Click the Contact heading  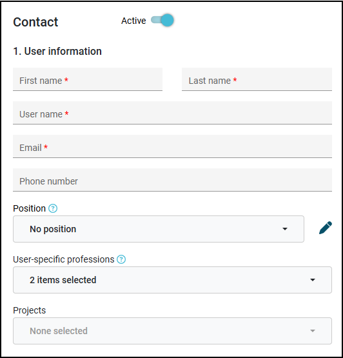pos(35,22)
